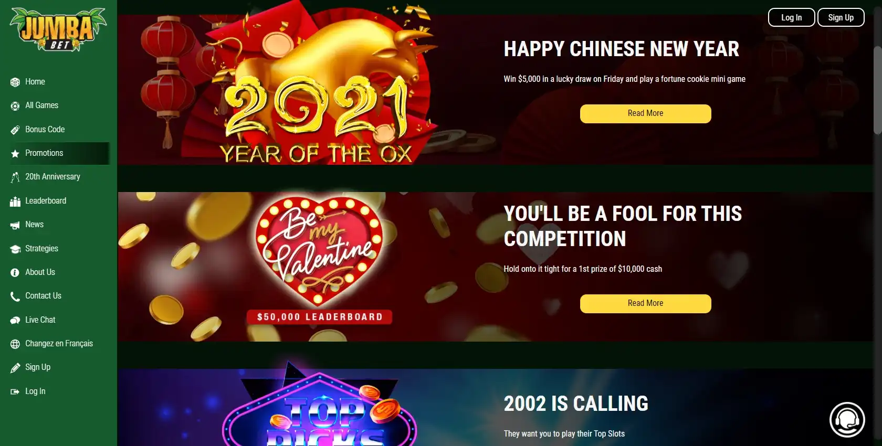Read More about the Valentine leaderboard competition
This screenshot has width=882, height=446.
click(x=645, y=303)
